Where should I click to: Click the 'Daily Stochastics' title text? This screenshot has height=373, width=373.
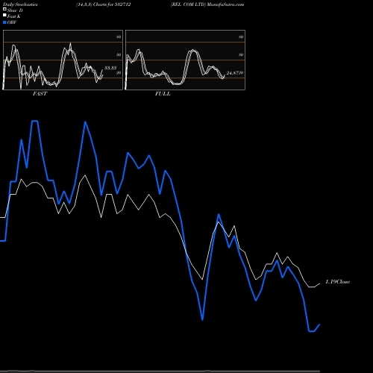tap(20, 4)
